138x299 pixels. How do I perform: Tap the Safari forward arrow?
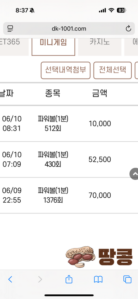click(40, 279)
